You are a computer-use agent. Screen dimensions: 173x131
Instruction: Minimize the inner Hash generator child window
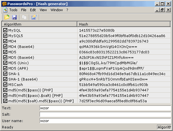click(157, 10)
